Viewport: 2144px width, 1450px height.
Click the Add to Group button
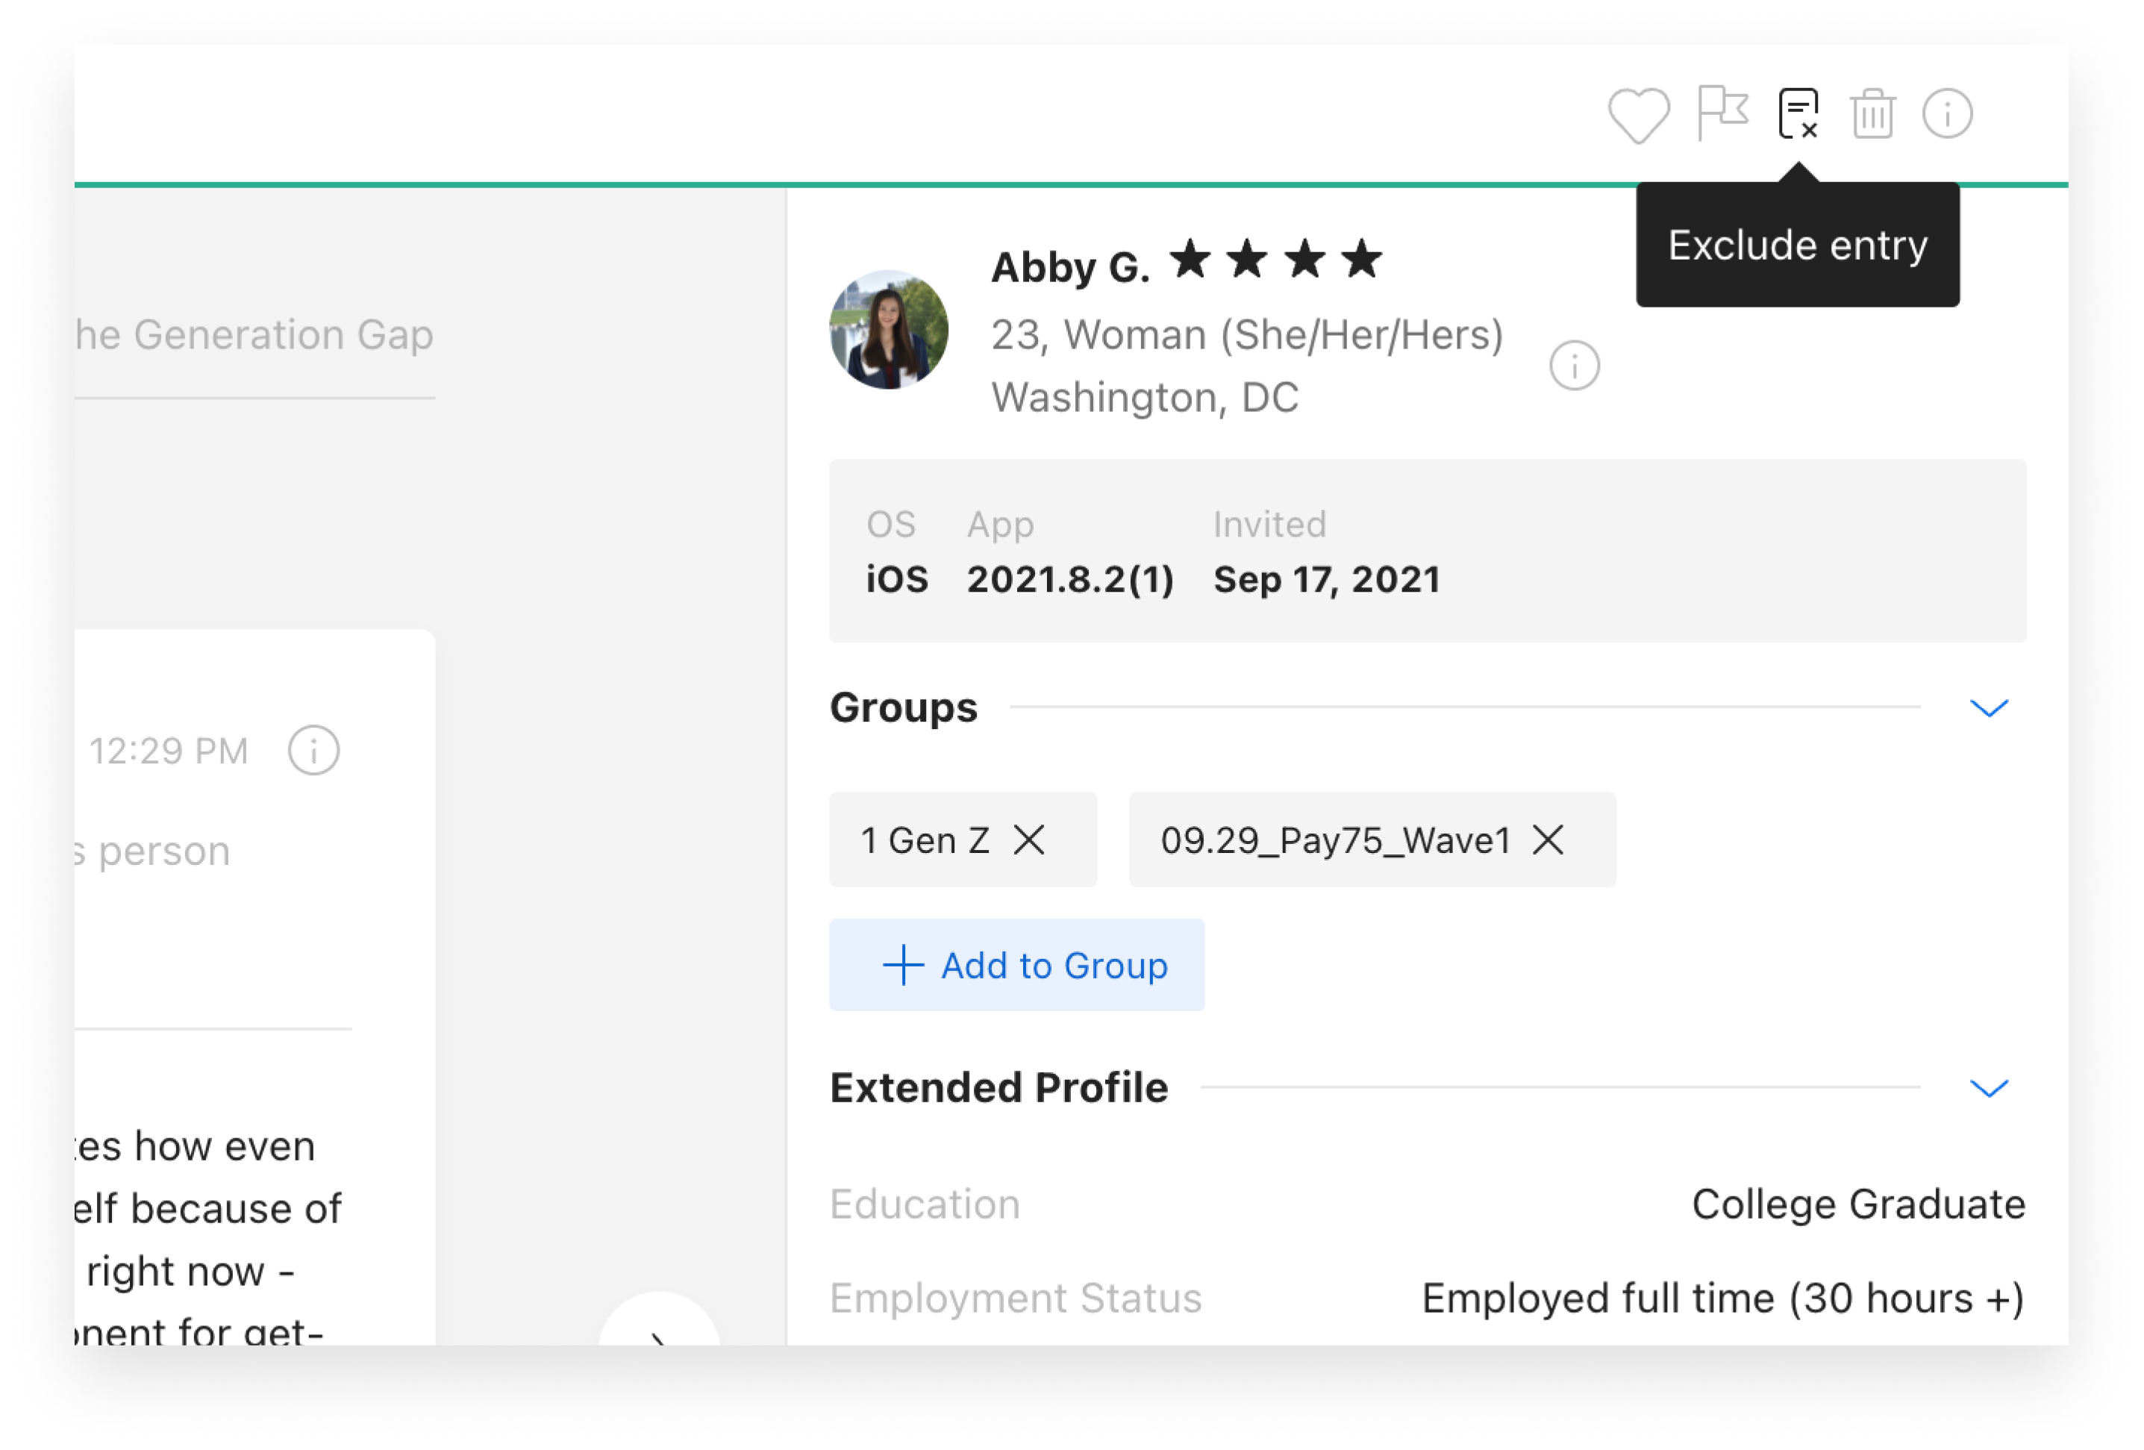[x=1016, y=965]
